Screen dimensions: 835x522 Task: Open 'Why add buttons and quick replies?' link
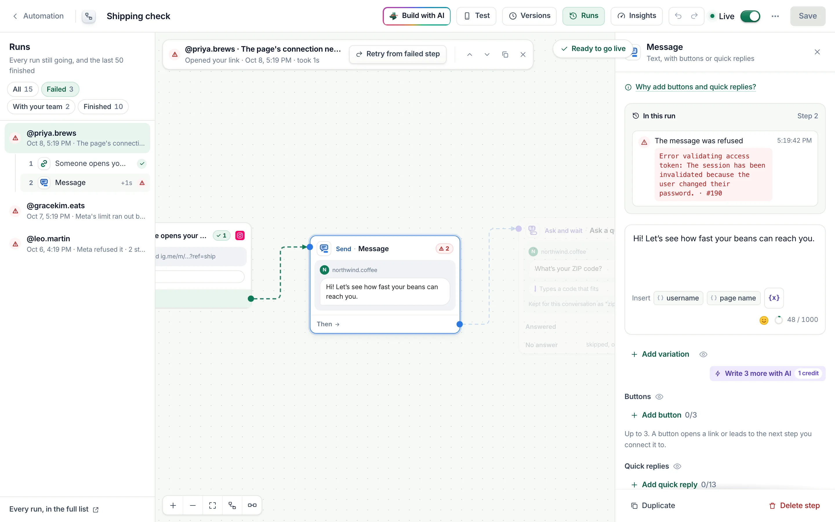point(695,87)
